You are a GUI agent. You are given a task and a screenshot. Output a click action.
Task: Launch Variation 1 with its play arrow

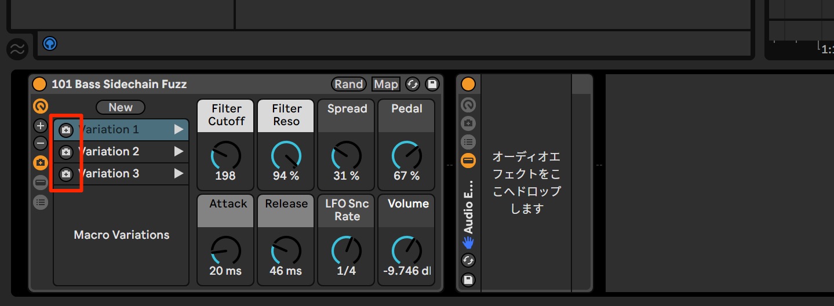pyautogui.click(x=179, y=130)
